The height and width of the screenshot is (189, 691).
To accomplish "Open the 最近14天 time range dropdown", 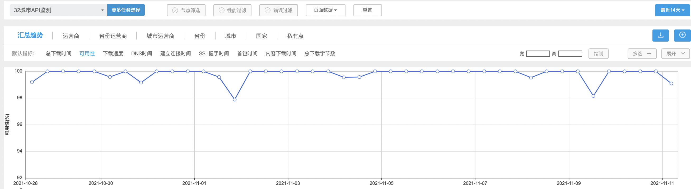I will pyautogui.click(x=672, y=10).
